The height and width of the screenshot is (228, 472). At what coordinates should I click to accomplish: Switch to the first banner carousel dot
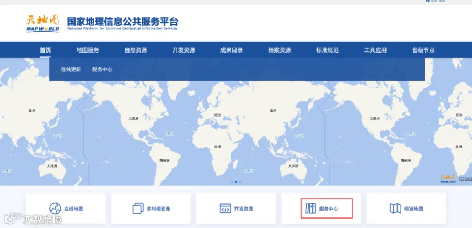pos(232,182)
